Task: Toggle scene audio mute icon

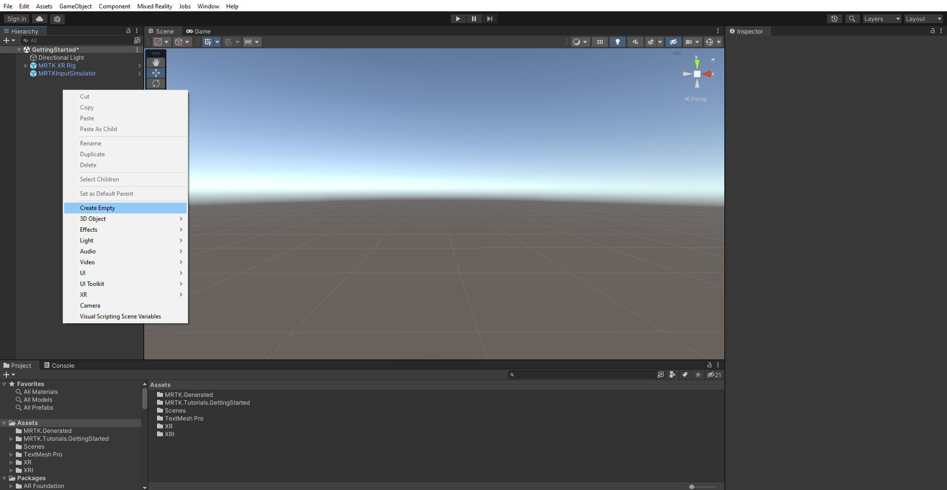Action: (635, 42)
